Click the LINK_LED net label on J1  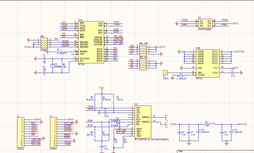36,139
